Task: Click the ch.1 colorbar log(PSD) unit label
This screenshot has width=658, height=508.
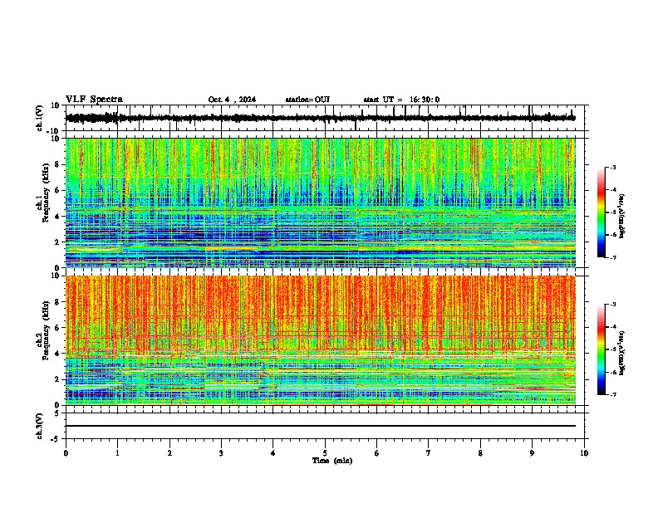Action: pos(622,217)
